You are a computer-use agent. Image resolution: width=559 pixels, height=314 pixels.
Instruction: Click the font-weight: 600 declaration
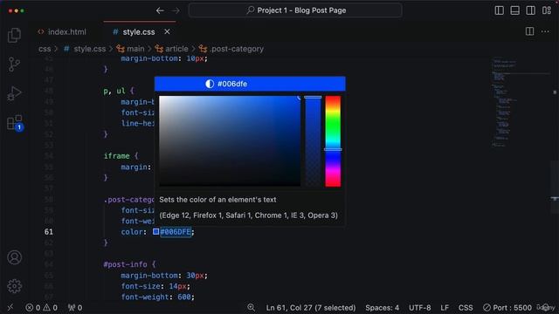point(157,297)
